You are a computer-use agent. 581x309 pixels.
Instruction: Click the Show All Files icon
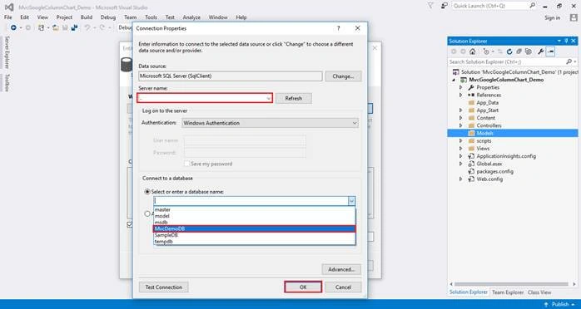(x=529, y=51)
